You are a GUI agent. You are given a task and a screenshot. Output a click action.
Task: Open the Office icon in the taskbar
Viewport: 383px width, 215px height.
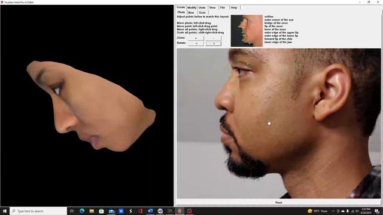(x=141, y=211)
